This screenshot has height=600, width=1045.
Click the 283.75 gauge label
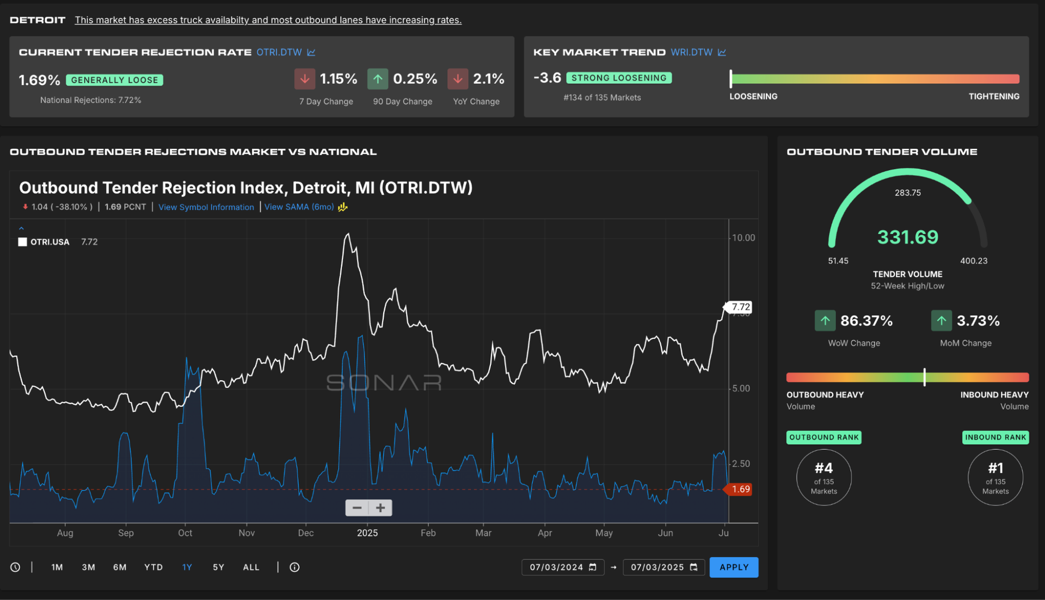[x=907, y=193]
